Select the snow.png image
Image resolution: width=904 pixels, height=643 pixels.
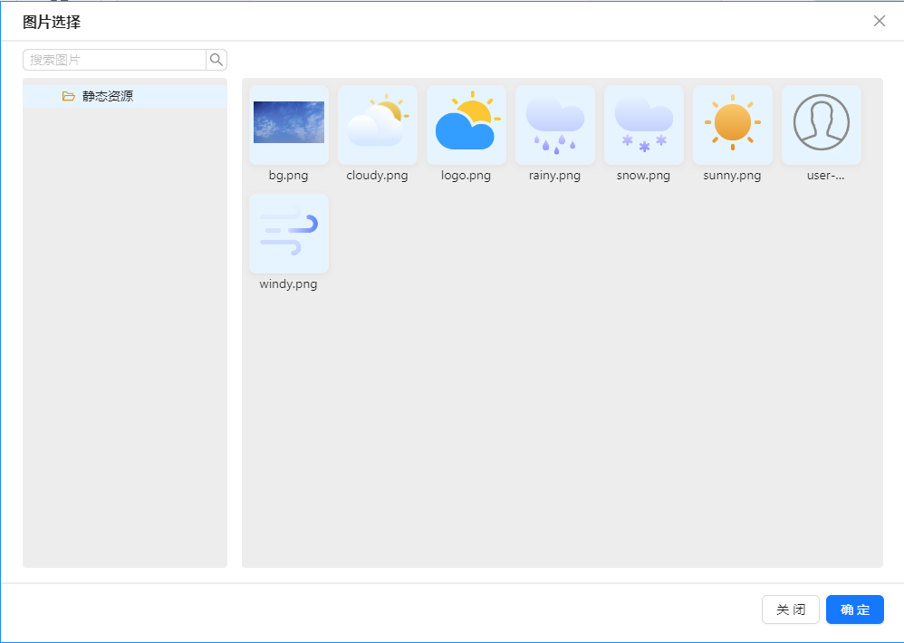[x=644, y=124]
